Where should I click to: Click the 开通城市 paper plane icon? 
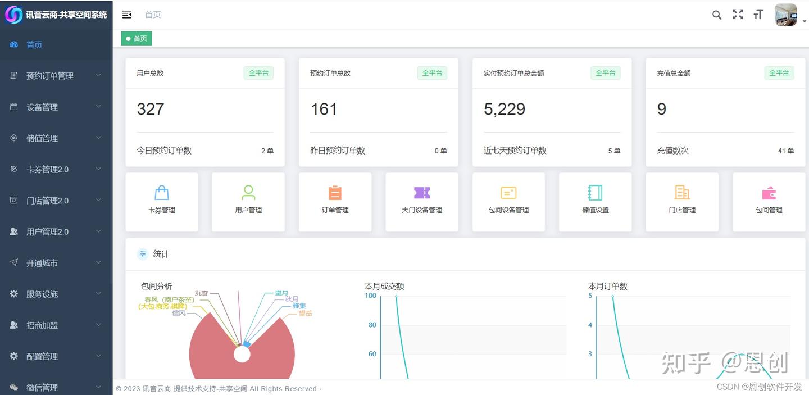coord(14,262)
